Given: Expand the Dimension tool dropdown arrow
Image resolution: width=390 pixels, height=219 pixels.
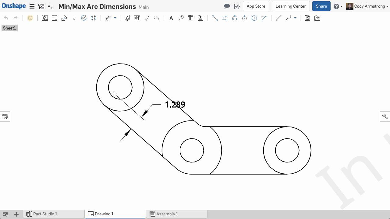Looking at the screenshot, I should click(115, 18).
